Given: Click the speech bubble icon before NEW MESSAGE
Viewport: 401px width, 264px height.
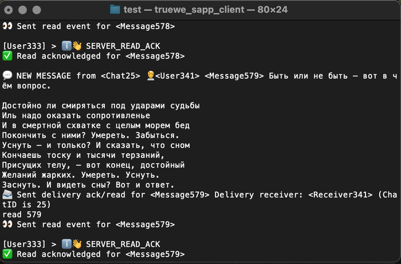Looking at the screenshot, I should [x=7, y=76].
